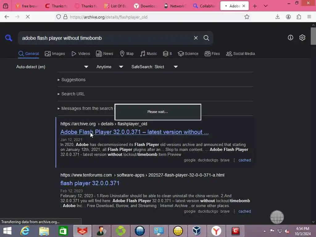Open the archive.org result URL breadcrumb
The height and width of the screenshot is (237, 316).
pos(104,124)
